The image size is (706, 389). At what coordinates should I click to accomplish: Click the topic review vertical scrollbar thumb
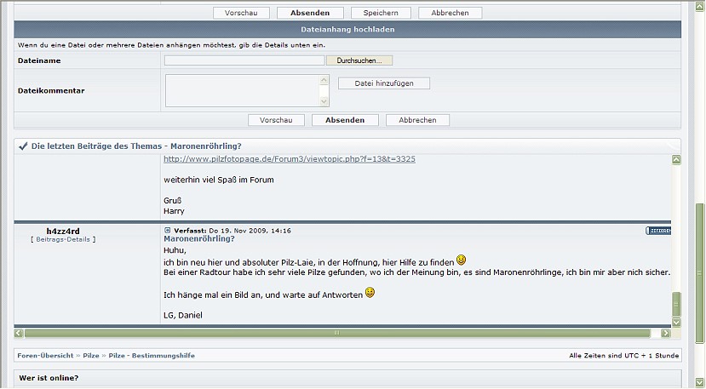point(676,305)
